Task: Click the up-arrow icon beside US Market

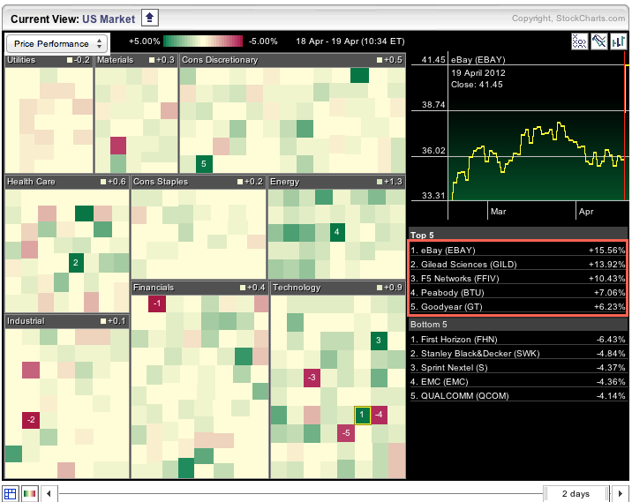Action: [149, 19]
